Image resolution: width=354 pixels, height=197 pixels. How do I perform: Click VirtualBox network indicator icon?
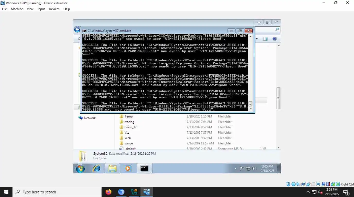(303, 184)
